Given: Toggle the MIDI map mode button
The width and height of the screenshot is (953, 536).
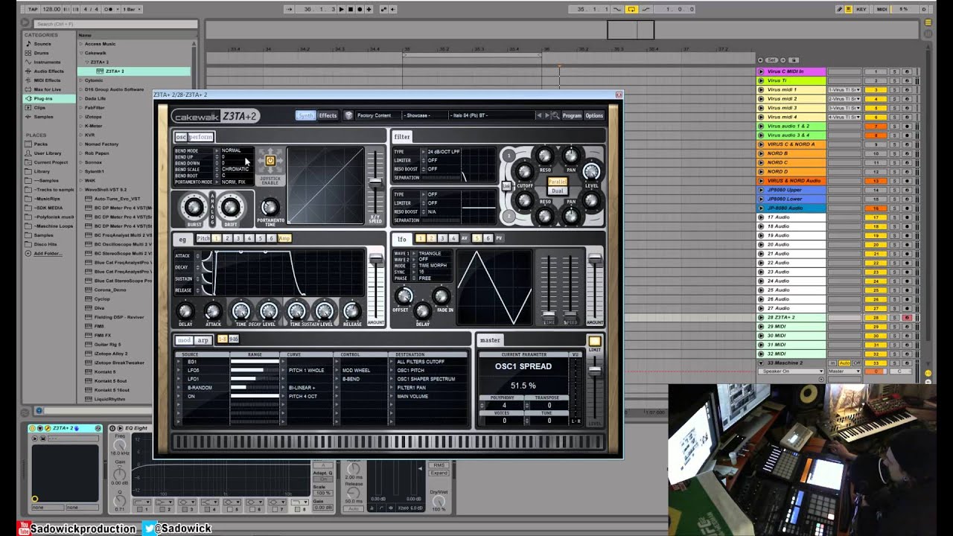Looking at the screenshot, I should click(882, 9).
